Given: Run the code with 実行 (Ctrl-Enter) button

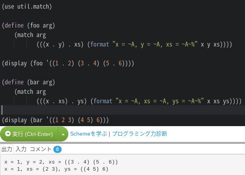Looking at the screenshot, I should click(29, 134).
